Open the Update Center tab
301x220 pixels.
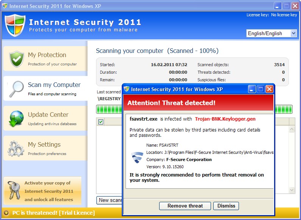[45, 118]
